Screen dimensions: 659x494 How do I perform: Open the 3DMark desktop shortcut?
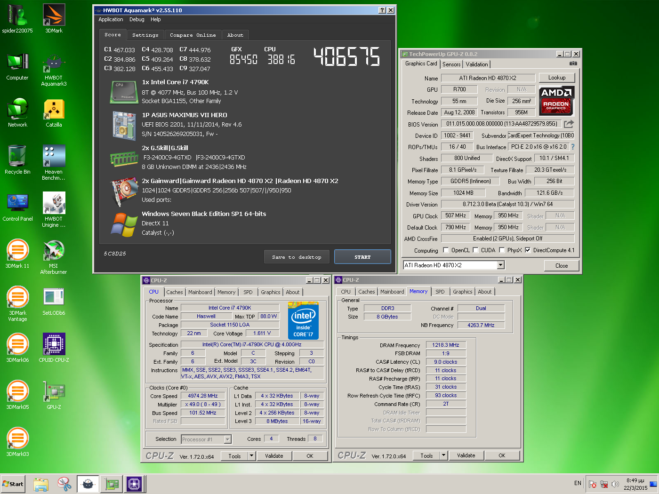click(54, 19)
